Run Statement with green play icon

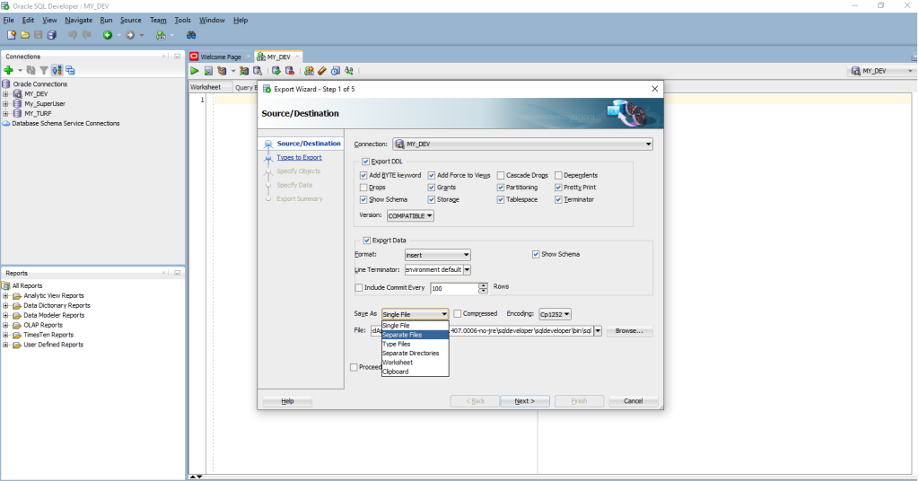click(195, 71)
